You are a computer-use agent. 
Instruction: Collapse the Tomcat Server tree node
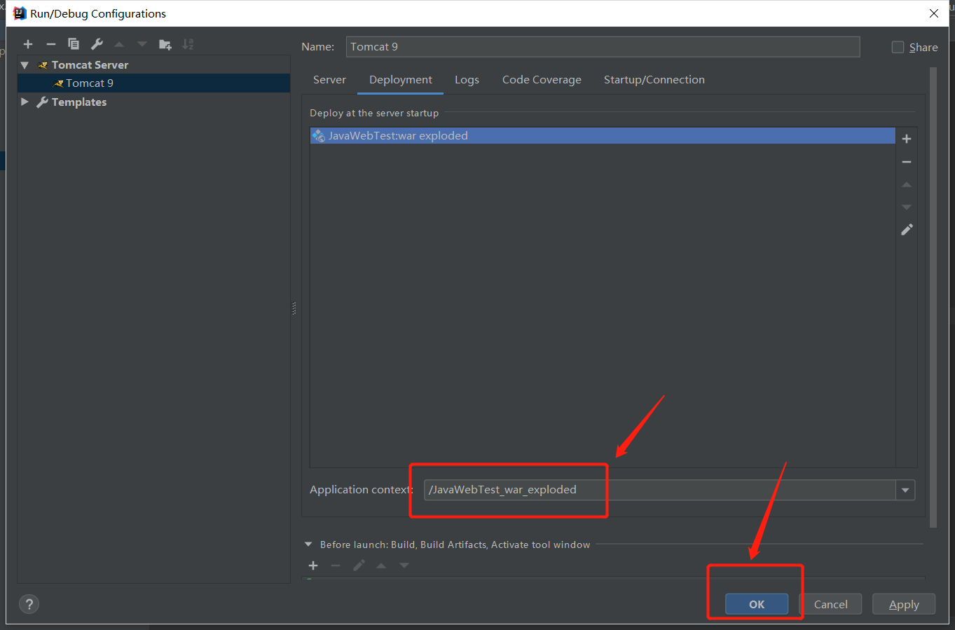pos(25,64)
